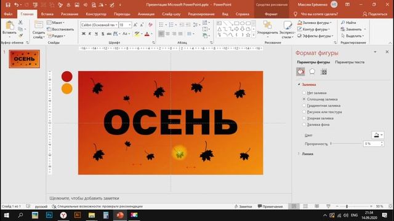Open Illustrator from the taskbar
Screen dimensions: 394x221
click(x=78, y=215)
